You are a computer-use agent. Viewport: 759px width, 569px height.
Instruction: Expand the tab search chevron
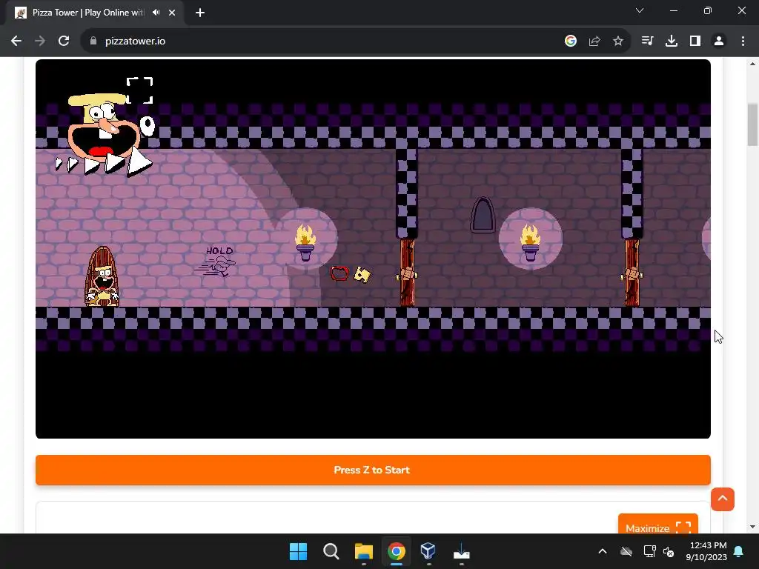640,10
